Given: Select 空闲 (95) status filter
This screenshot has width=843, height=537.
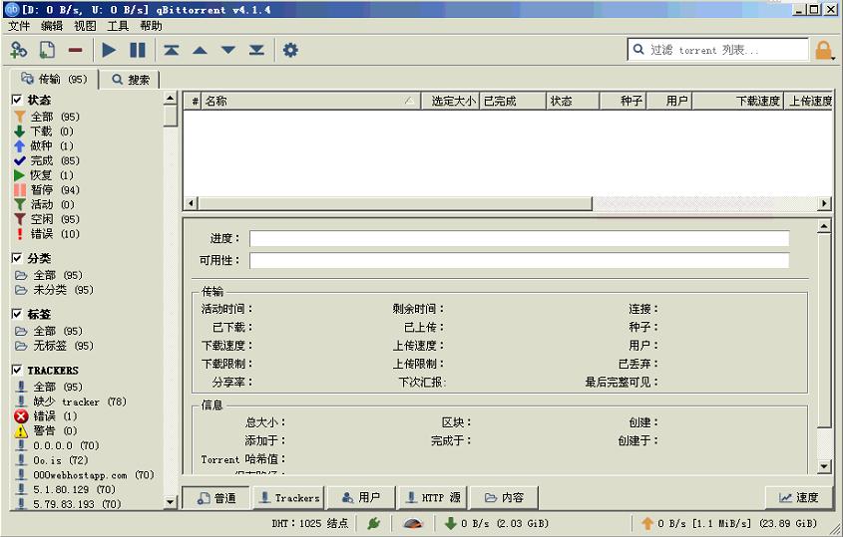Looking at the screenshot, I should 47,219.
